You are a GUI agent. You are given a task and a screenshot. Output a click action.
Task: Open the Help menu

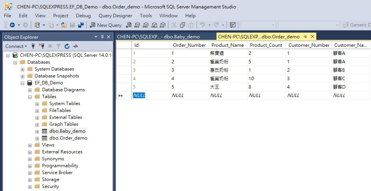tap(190, 16)
